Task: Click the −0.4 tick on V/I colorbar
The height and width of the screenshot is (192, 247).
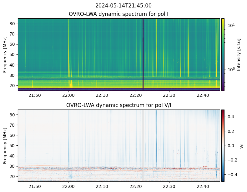Action: [232, 175]
